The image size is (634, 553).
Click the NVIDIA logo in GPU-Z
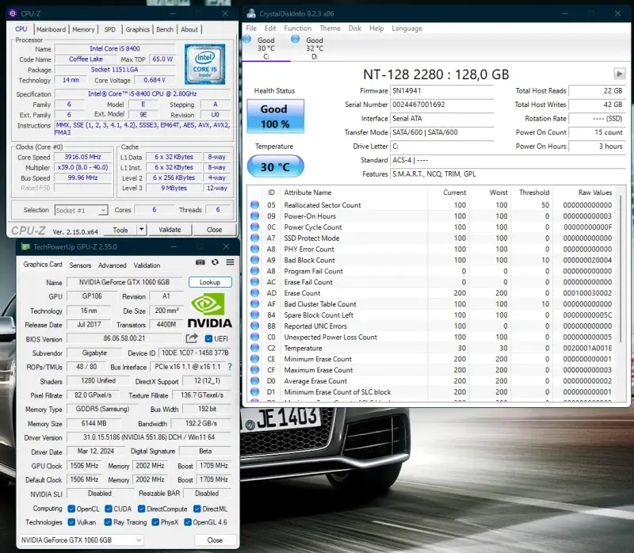(x=210, y=311)
